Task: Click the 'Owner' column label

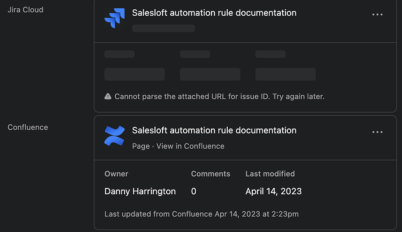Action: click(x=116, y=174)
